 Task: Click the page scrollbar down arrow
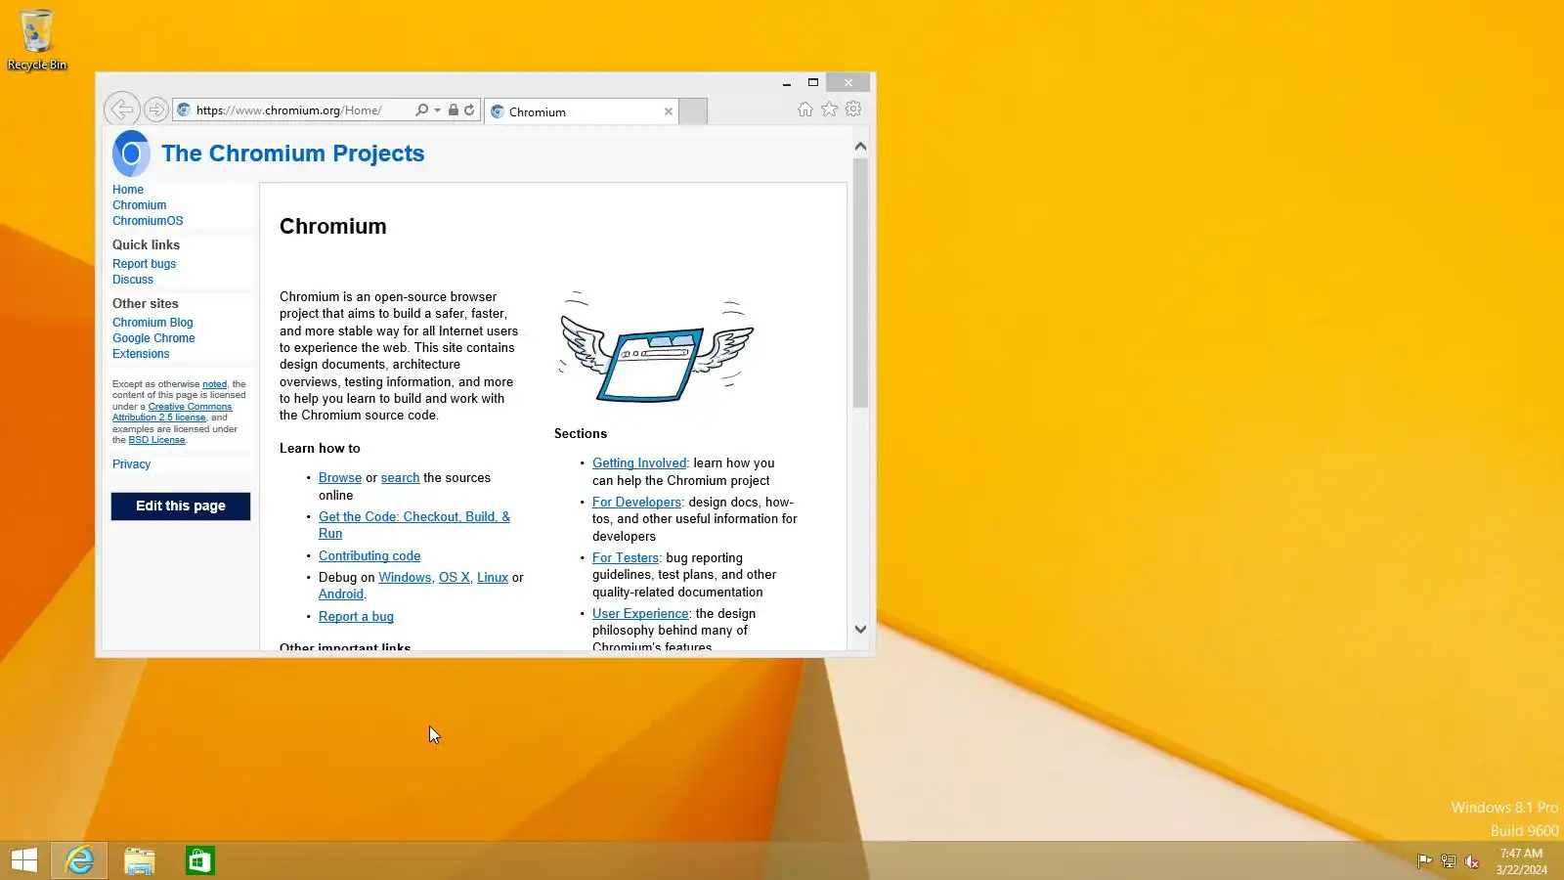point(860,630)
